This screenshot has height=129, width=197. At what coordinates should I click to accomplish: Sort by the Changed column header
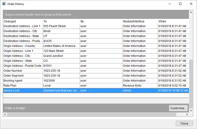(x=22, y=21)
